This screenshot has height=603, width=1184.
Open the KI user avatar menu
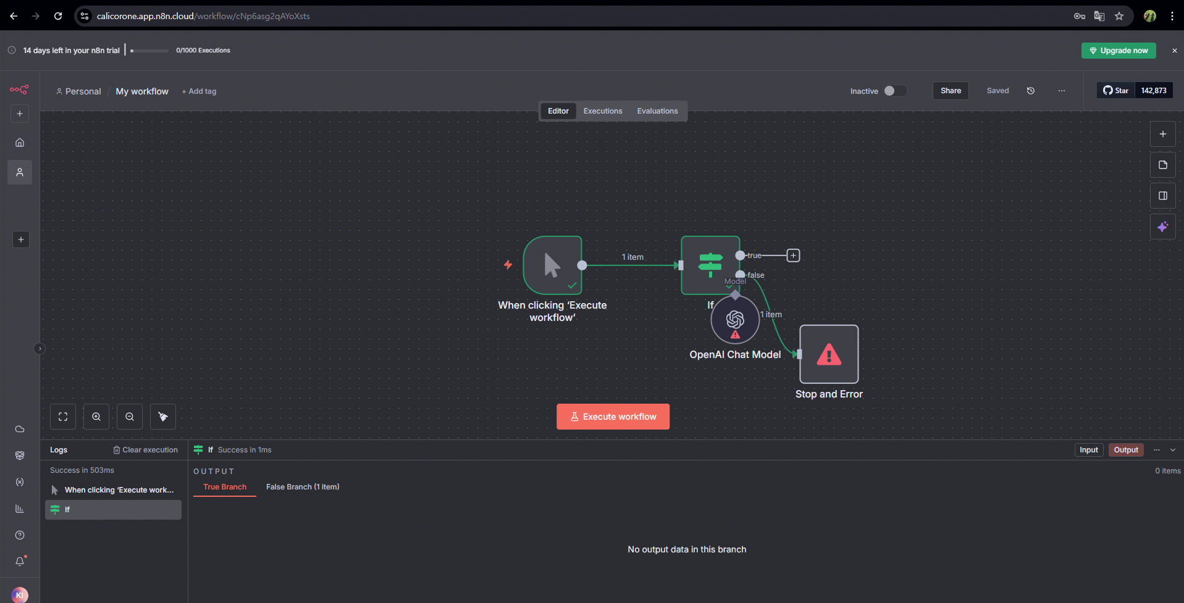pos(20,595)
